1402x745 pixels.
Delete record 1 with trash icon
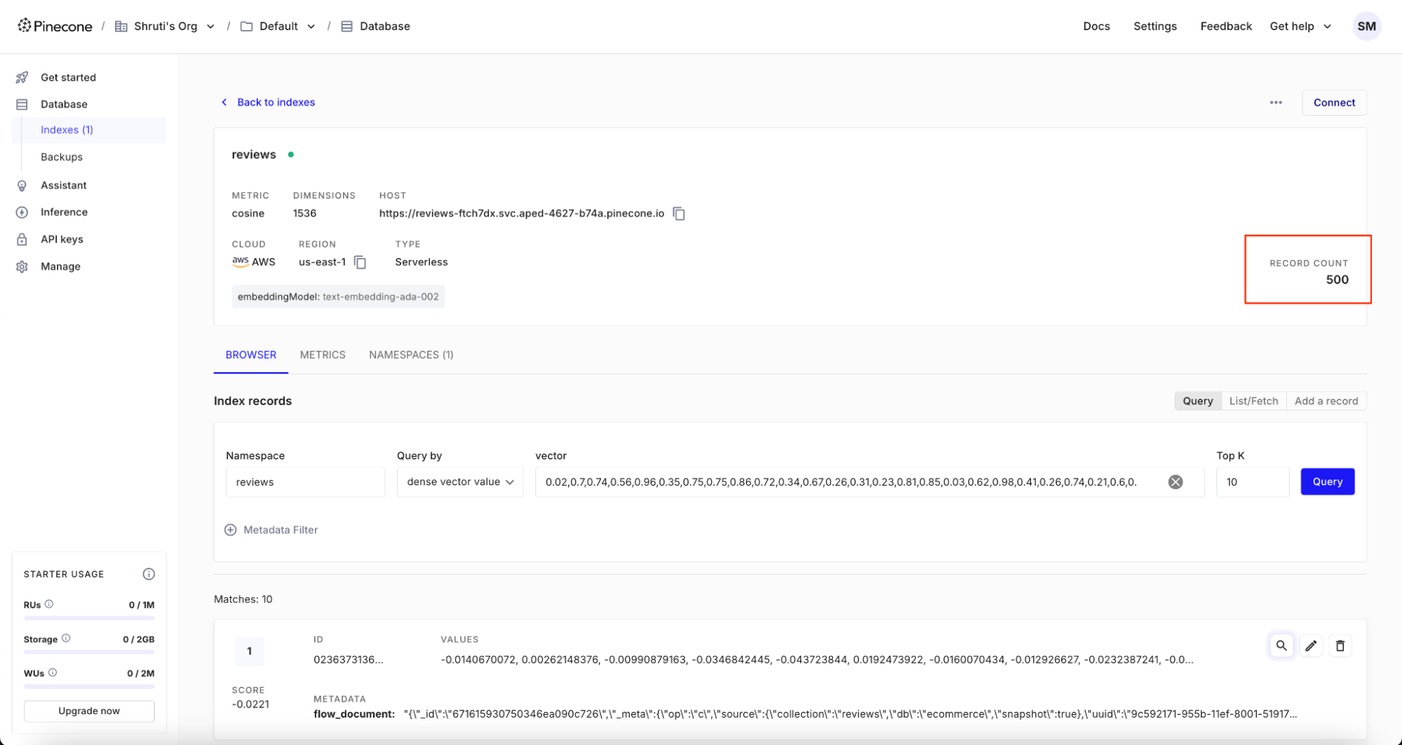(x=1340, y=645)
